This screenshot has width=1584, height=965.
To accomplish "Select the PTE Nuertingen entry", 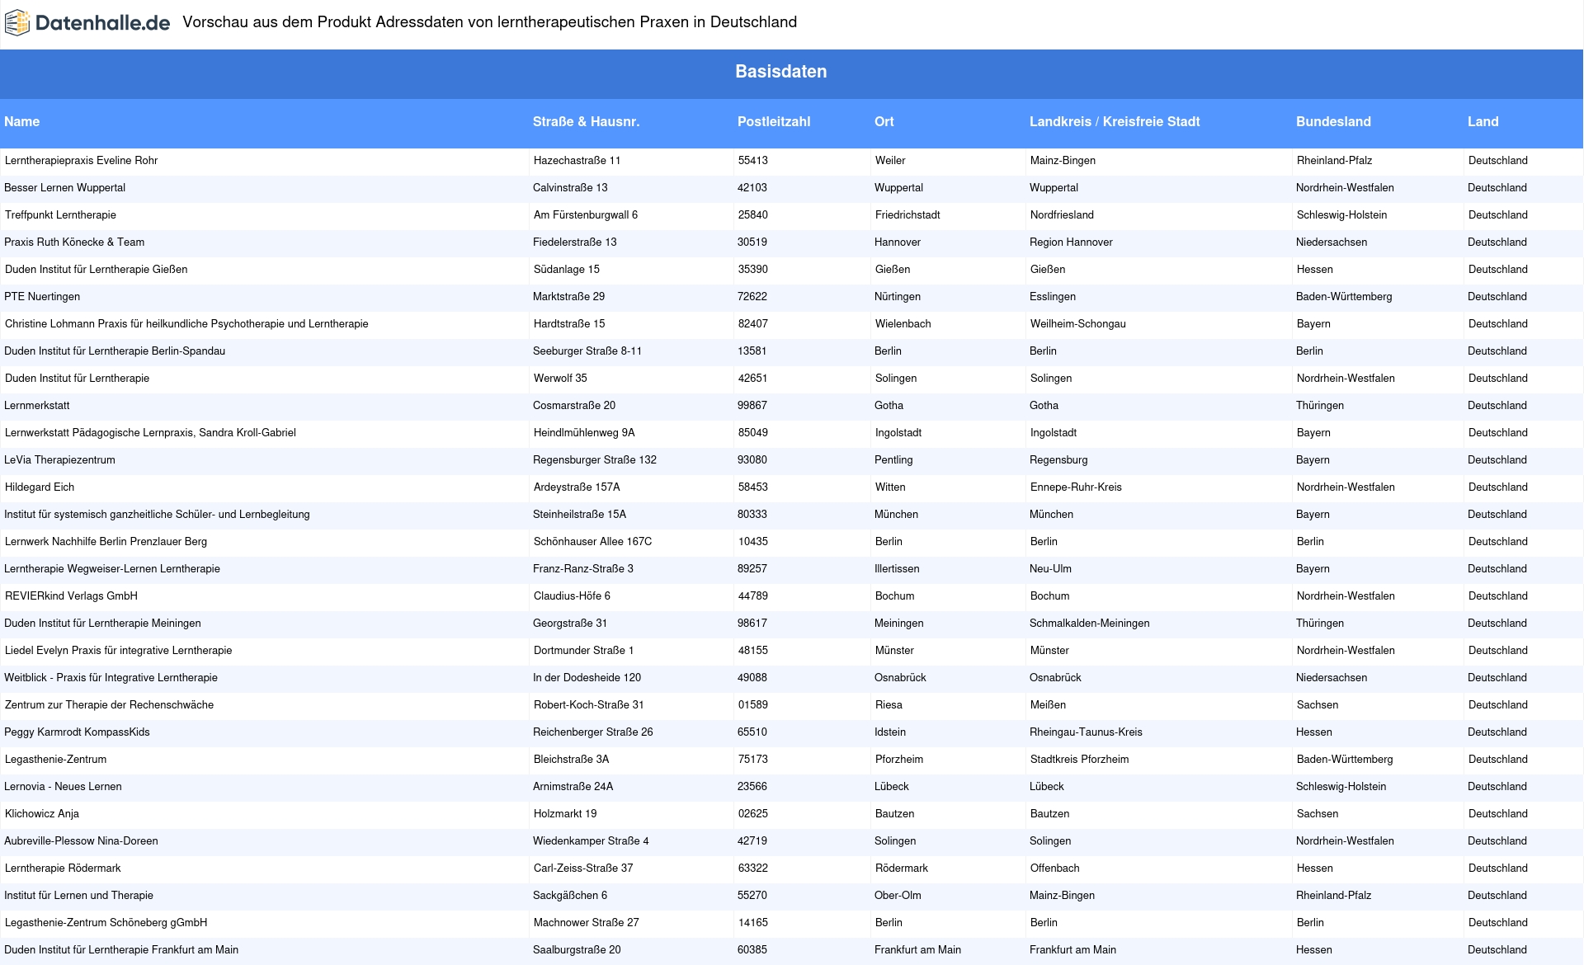I will (x=42, y=297).
